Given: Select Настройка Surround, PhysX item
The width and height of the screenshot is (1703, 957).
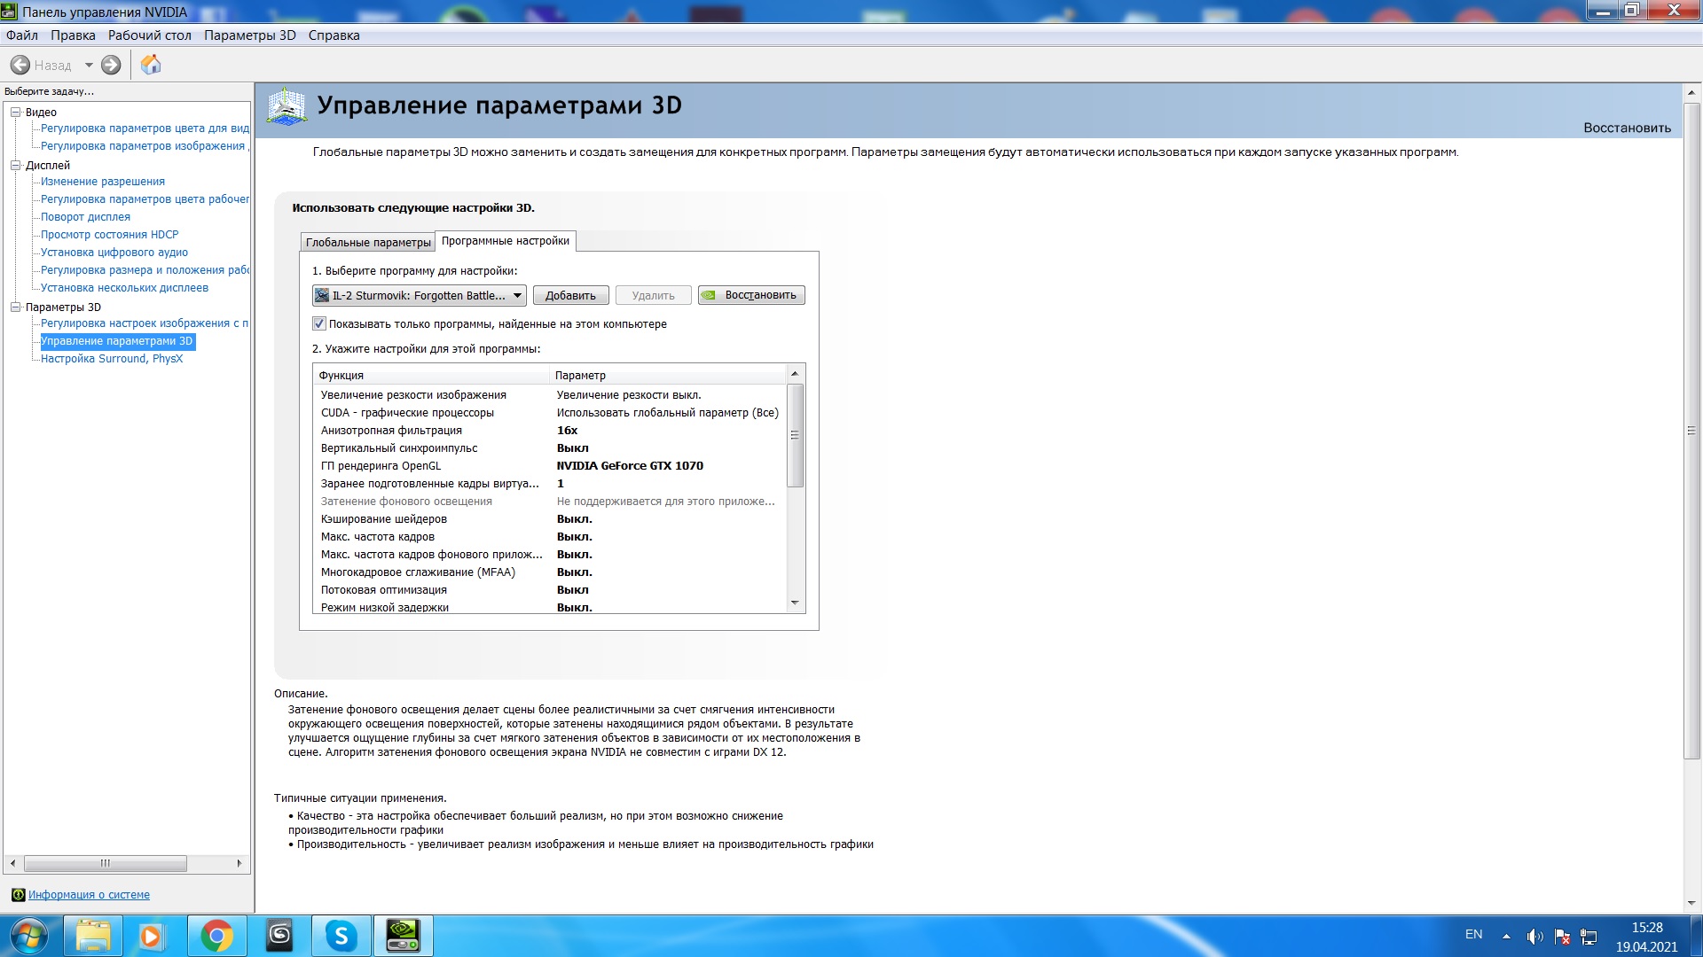Looking at the screenshot, I should 112,359.
